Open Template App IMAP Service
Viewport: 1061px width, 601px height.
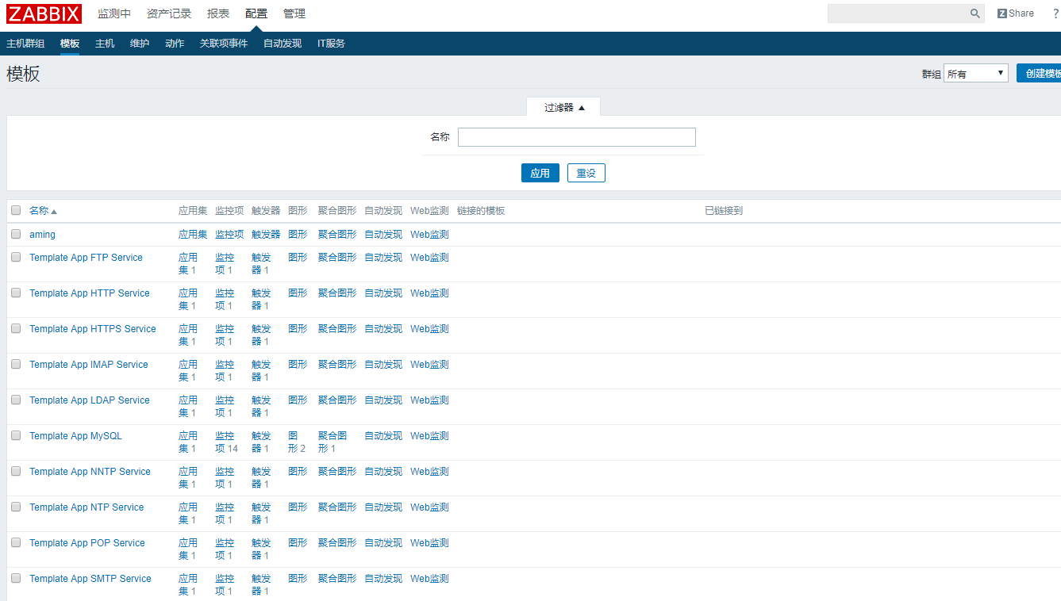tap(89, 365)
